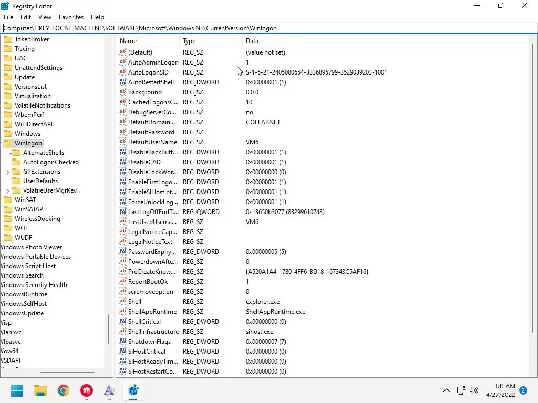This screenshot has width=538, height=403.
Task: Open the taskbar clock and date
Action: [501, 390]
